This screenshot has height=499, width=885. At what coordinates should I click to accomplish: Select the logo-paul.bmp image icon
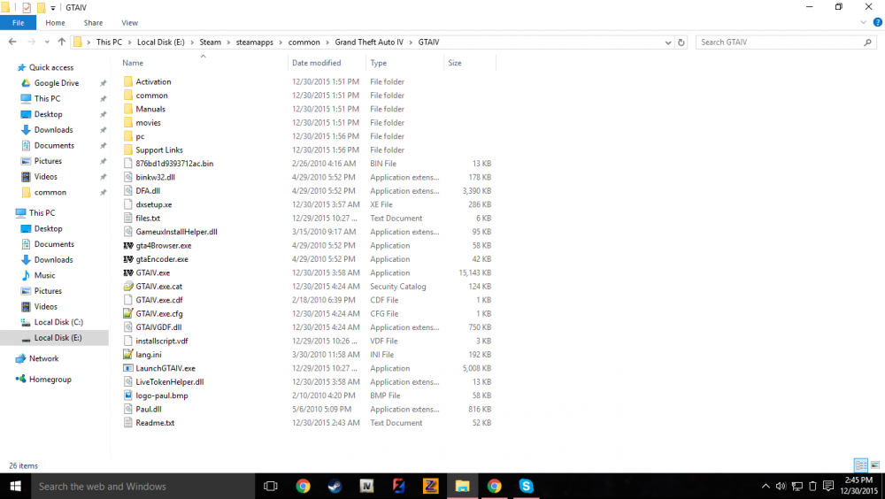tap(128, 395)
